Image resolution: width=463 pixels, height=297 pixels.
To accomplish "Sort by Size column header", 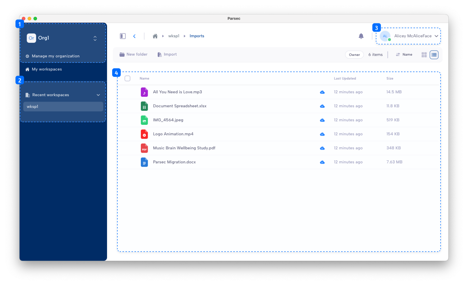I will click(390, 78).
